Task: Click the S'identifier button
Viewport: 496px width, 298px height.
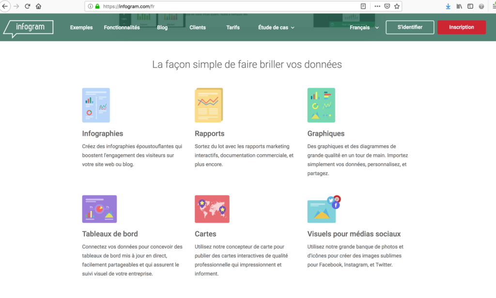Action: [410, 27]
